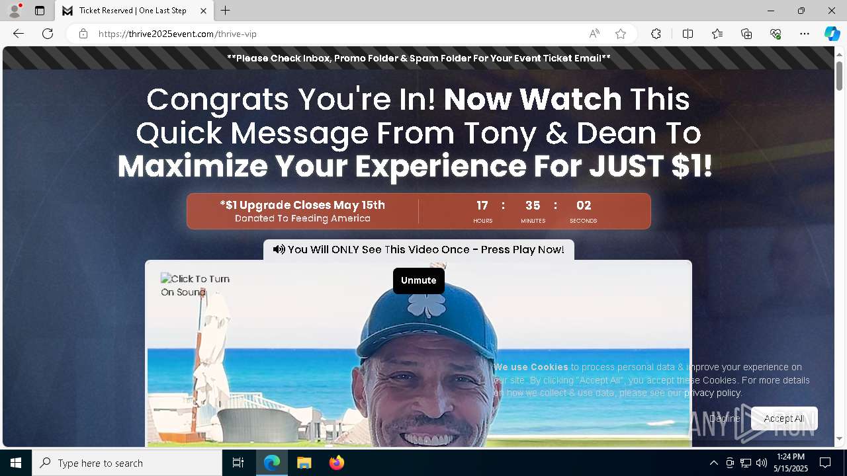Accept All cookies
Image resolution: width=847 pixels, height=476 pixels.
(784, 418)
